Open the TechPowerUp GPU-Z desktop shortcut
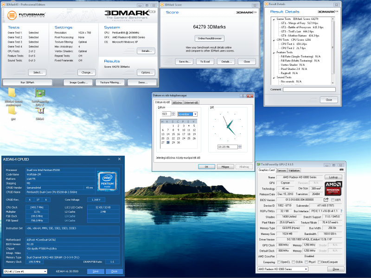The image size is (371, 278). point(40,97)
